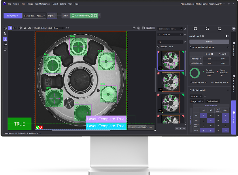Select the arrow pointer tool

tap(5, 33)
